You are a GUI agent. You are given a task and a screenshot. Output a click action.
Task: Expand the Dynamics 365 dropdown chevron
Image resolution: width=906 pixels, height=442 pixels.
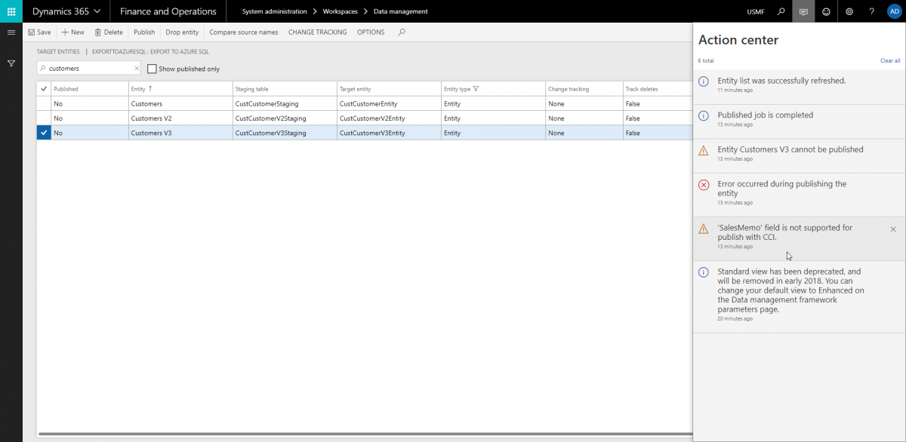pos(97,11)
